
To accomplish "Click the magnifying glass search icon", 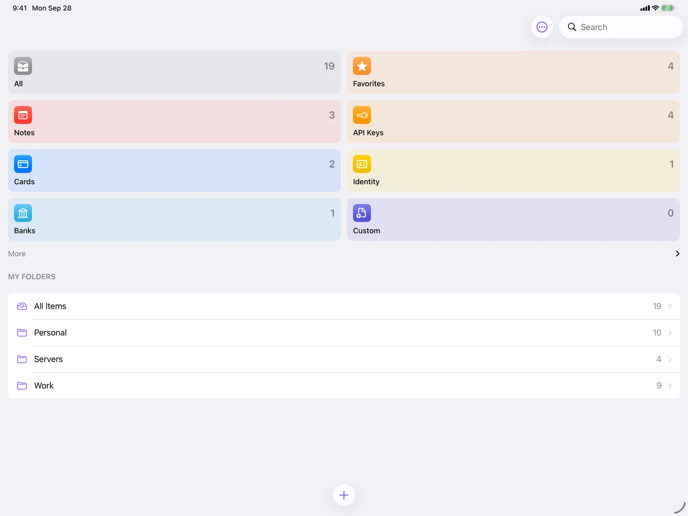I will point(572,27).
